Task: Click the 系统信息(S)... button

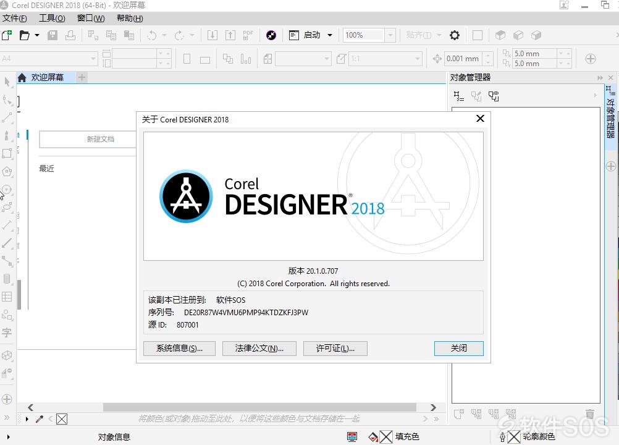Action: [x=179, y=348]
